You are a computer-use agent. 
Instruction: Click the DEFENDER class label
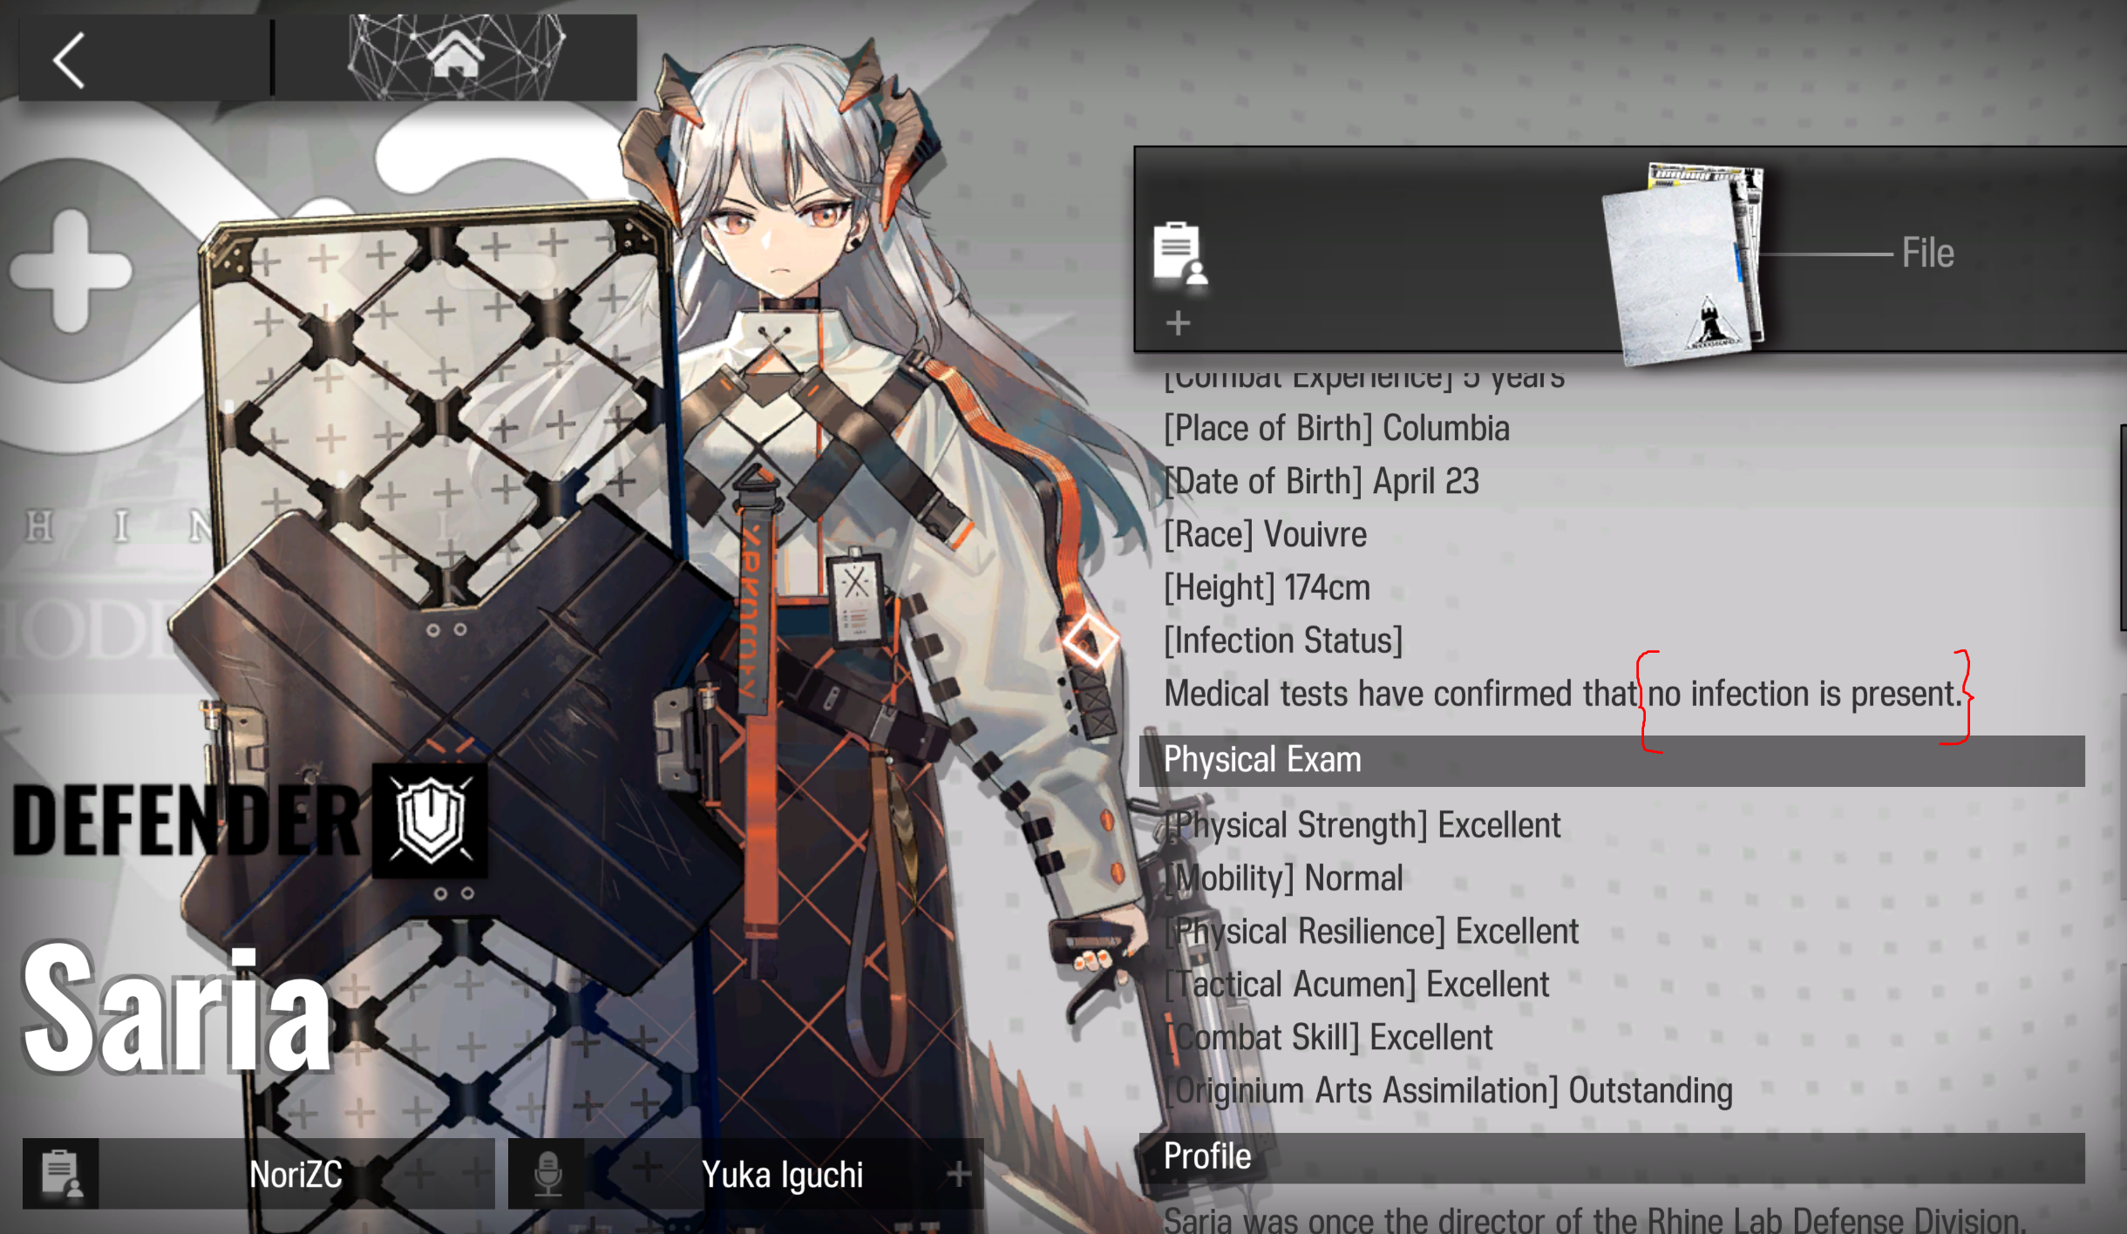pos(186,820)
